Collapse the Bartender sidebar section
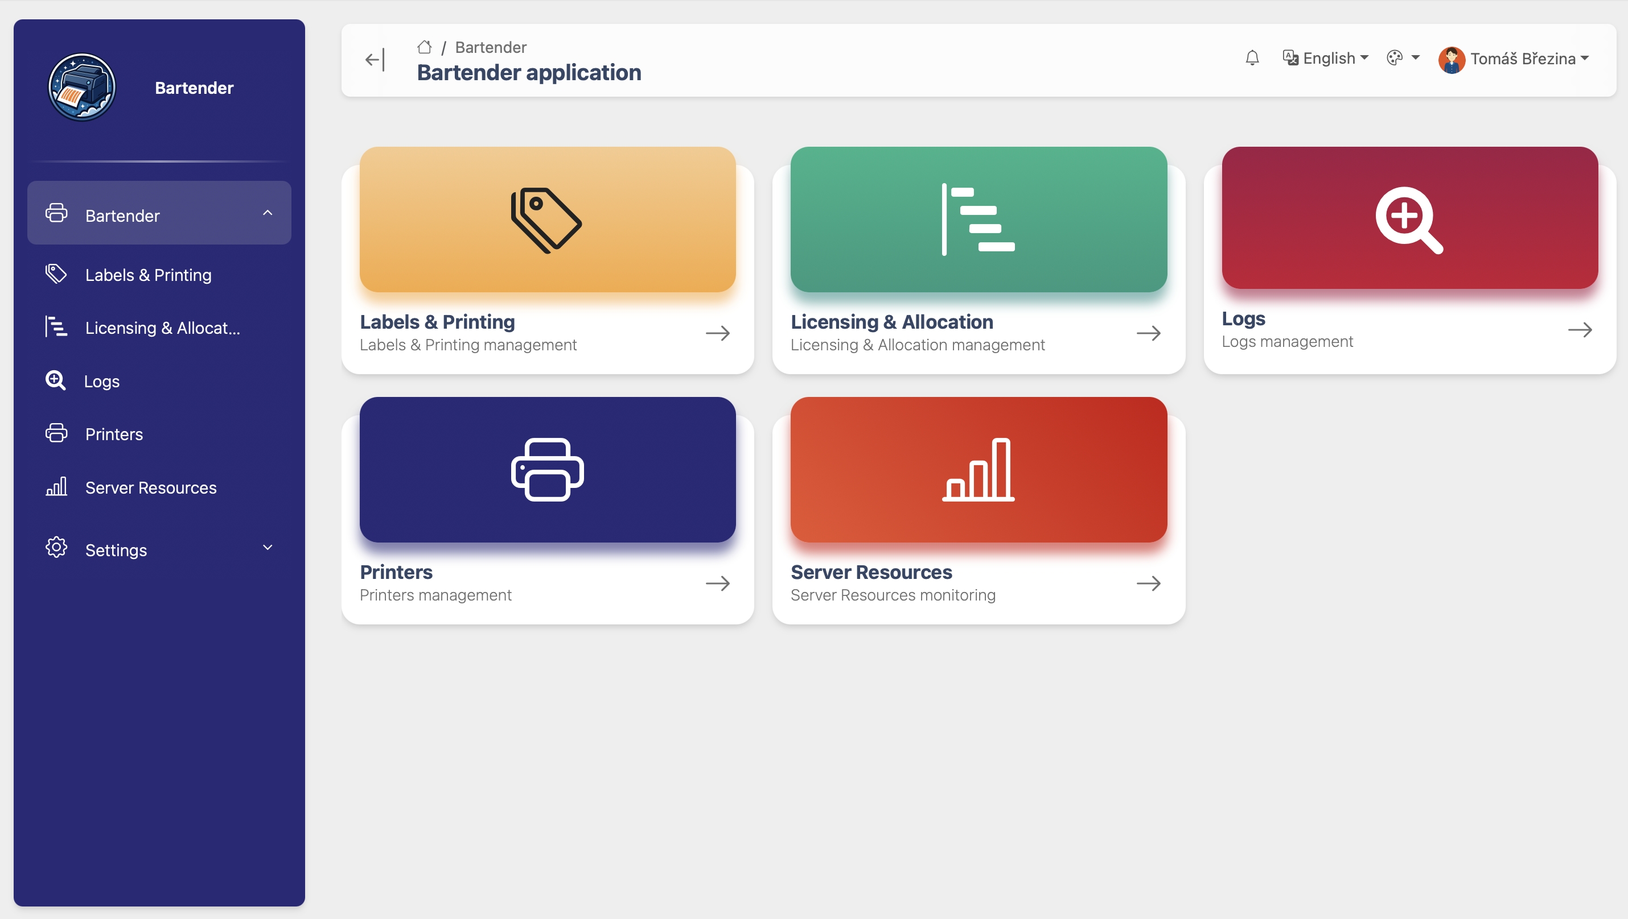 [268, 213]
